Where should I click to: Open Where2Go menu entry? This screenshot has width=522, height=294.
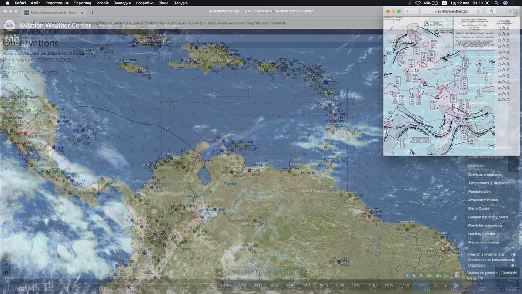(x=478, y=166)
